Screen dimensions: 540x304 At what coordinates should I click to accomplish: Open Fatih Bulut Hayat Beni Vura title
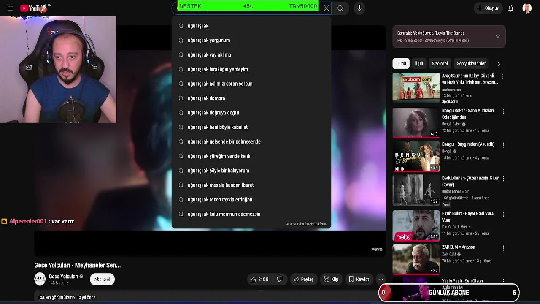click(467, 217)
